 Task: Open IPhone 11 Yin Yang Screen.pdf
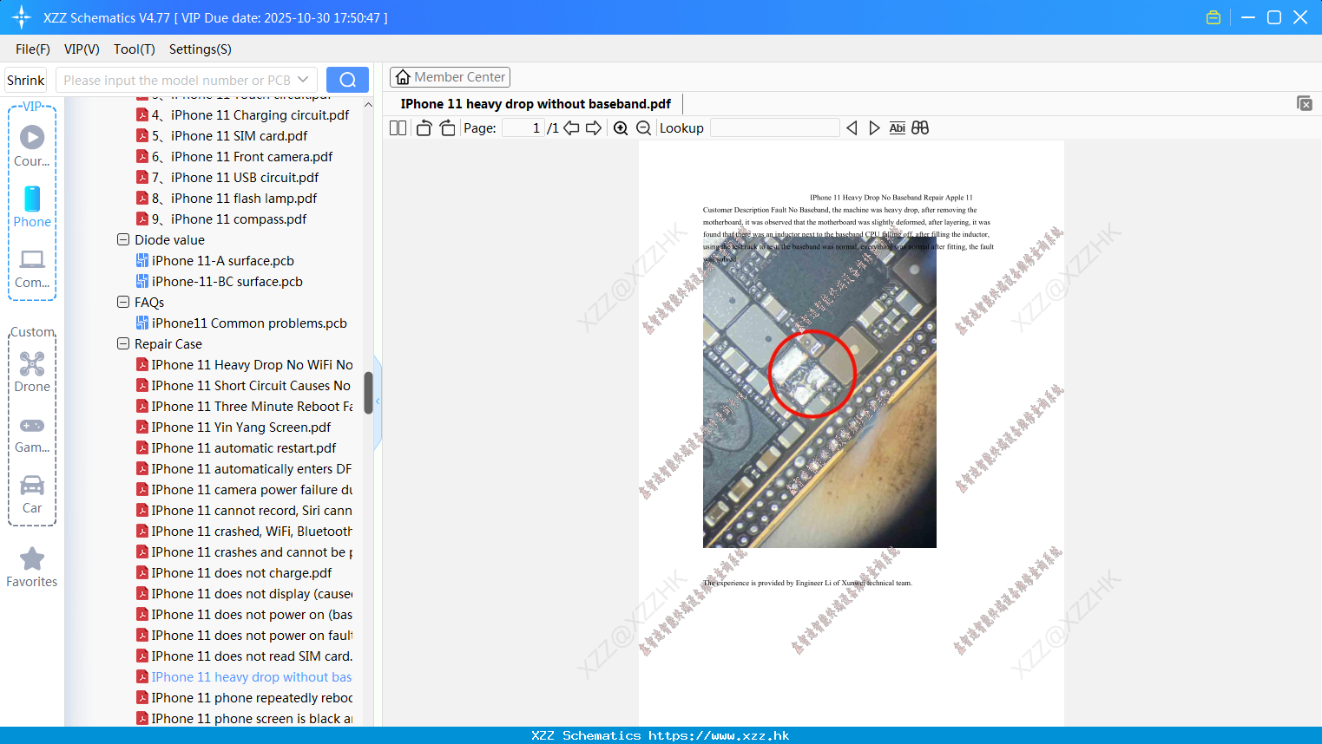234,427
